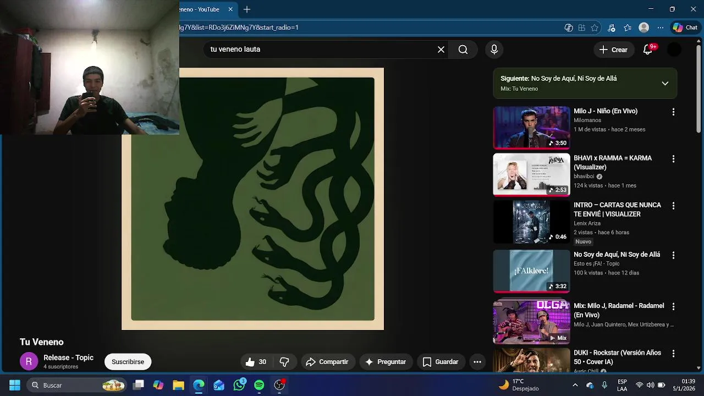
Task: Add page to favorites with star icon
Action: click(x=595, y=28)
